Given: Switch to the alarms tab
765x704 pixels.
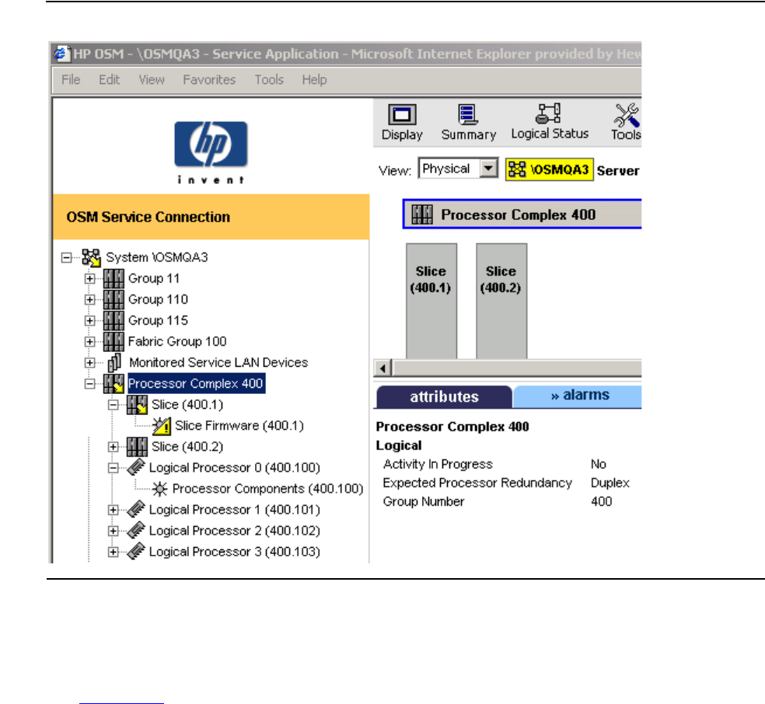Looking at the screenshot, I should click(x=578, y=396).
